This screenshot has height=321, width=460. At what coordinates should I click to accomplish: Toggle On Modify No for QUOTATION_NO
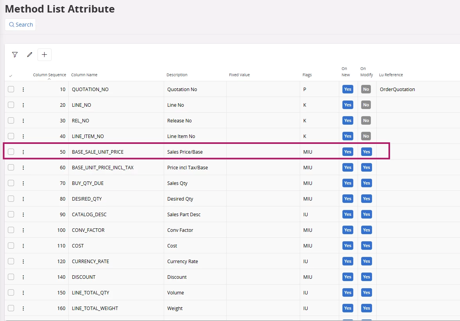click(366, 89)
